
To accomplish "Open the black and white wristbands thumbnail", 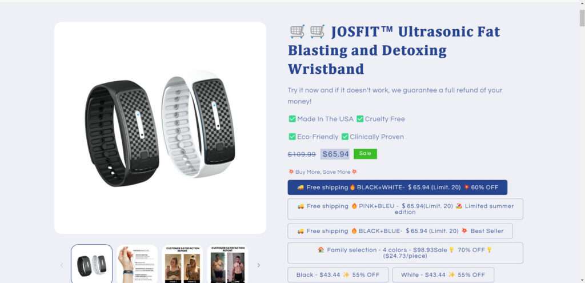I will 92,264.
